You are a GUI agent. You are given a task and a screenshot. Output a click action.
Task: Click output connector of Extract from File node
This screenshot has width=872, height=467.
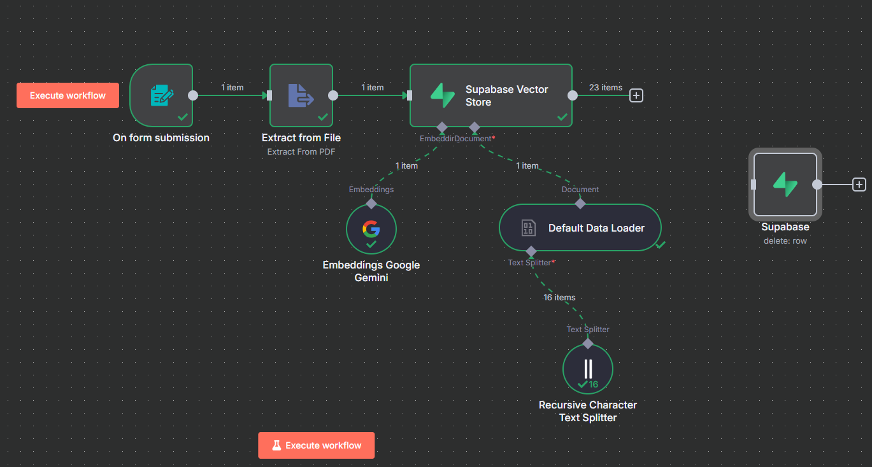pos(333,95)
